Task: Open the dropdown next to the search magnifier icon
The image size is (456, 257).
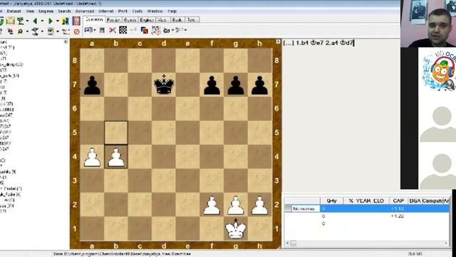Action: (27, 31)
